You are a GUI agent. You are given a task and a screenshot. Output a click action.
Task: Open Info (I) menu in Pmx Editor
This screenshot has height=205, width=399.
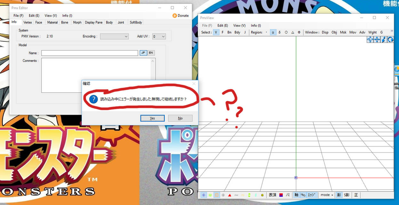pos(67,15)
